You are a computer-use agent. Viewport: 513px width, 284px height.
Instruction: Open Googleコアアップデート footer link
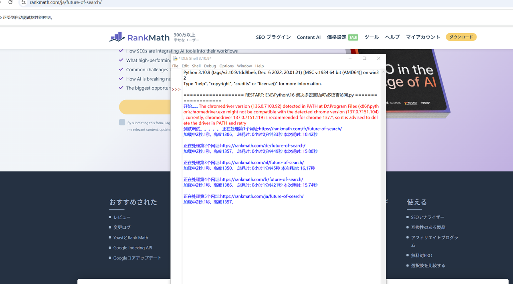137,258
